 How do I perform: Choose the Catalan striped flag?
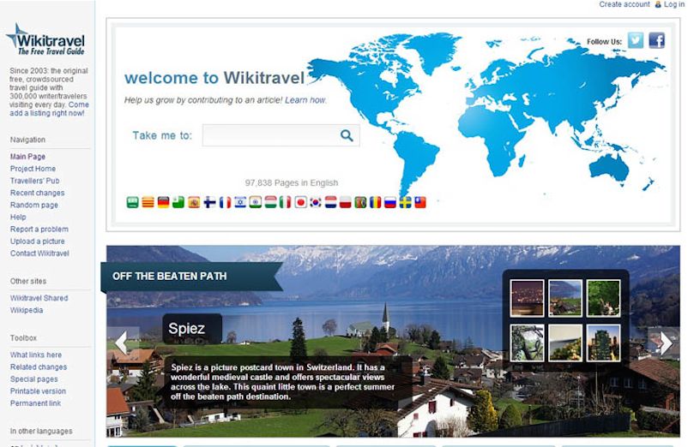[x=148, y=202]
